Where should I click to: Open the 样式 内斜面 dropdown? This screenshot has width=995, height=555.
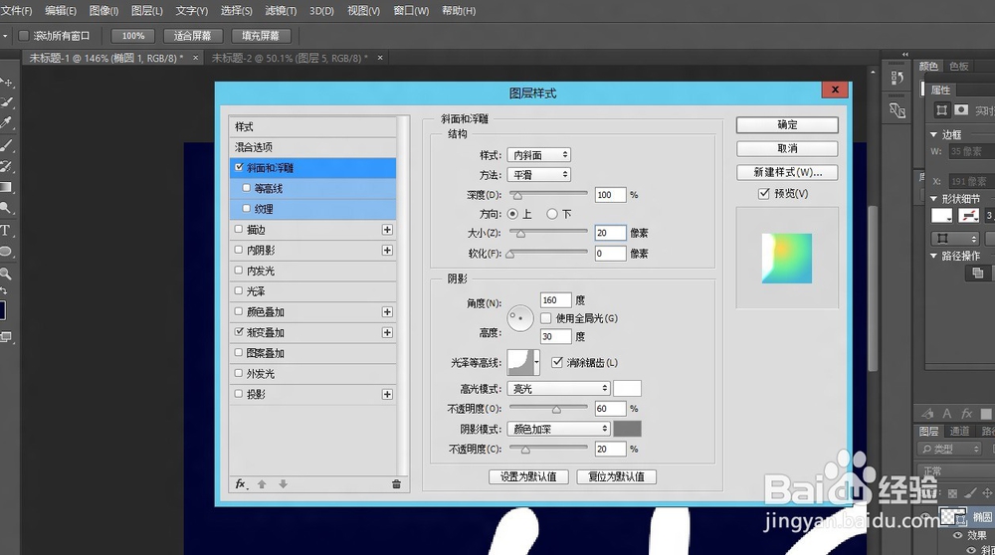(x=538, y=155)
